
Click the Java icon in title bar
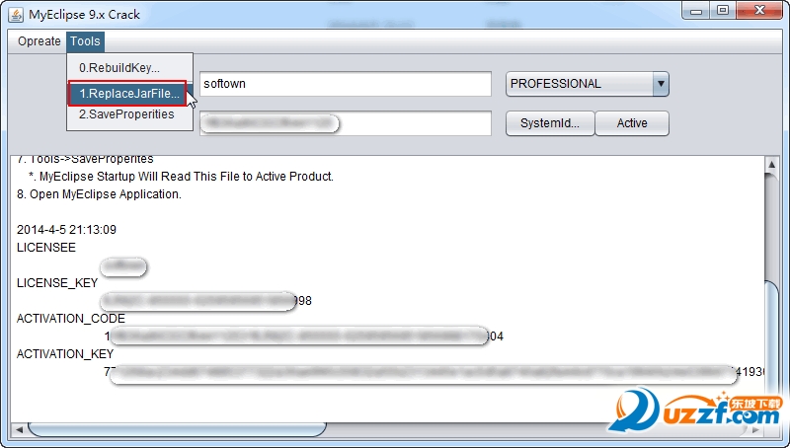(16, 15)
